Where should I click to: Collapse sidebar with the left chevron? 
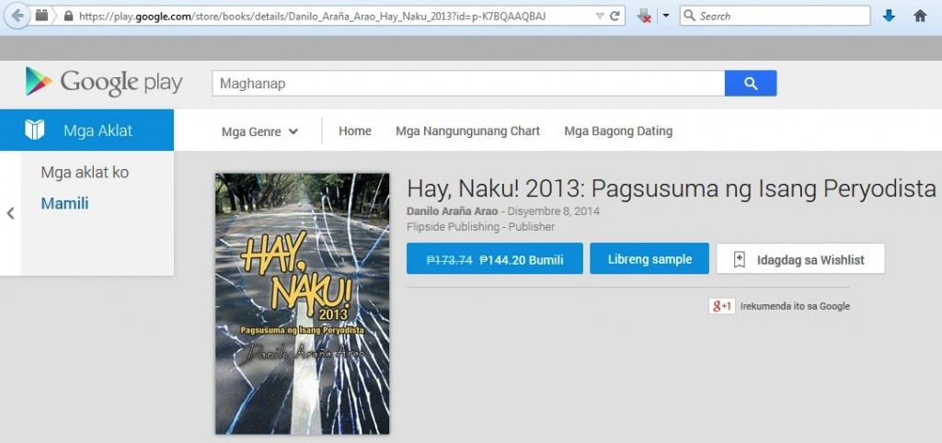[10, 213]
